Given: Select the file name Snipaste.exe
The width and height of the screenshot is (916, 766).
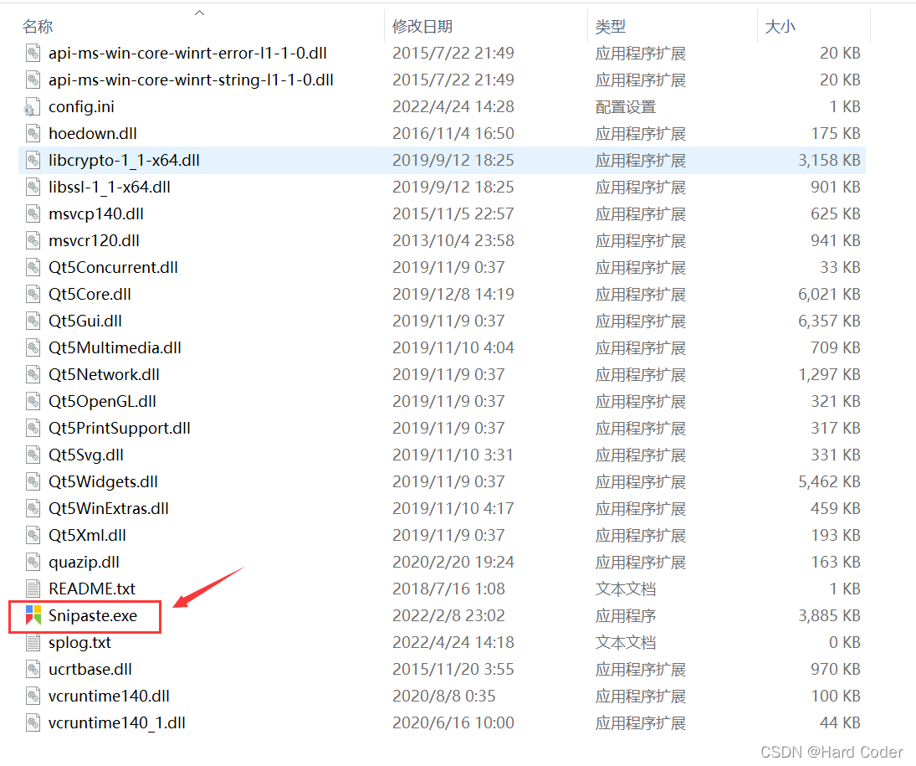Looking at the screenshot, I should [x=93, y=615].
